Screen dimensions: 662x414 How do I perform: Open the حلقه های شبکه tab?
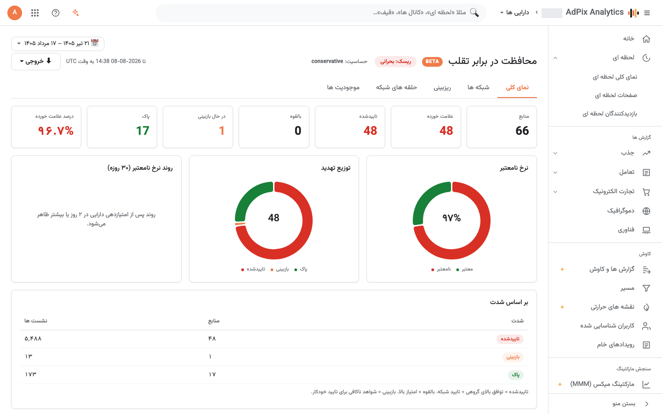(396, 87)
